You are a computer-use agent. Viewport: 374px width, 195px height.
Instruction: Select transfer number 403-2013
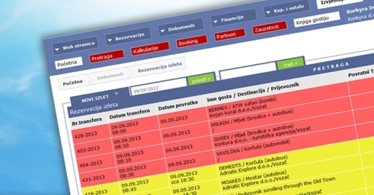click(88, 150)
